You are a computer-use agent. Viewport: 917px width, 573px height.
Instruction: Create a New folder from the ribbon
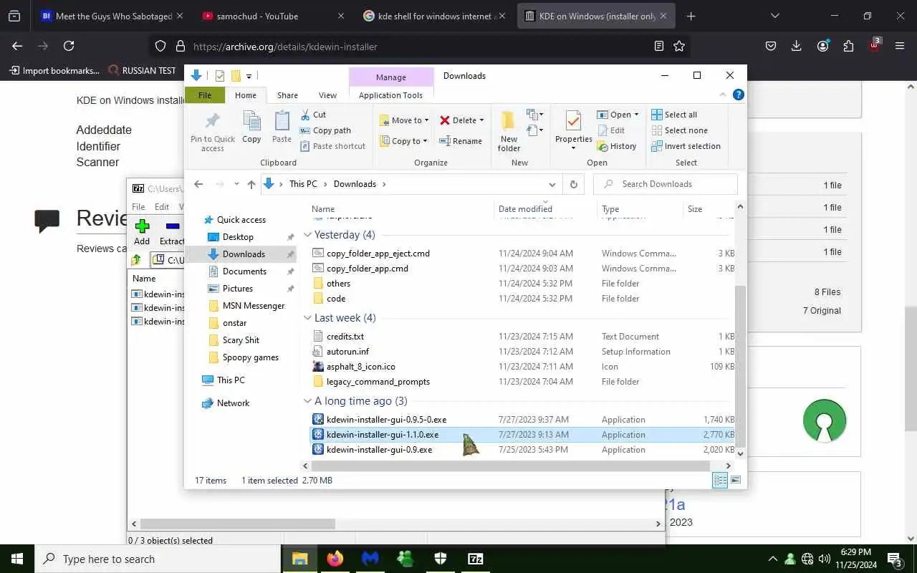tap(509, 132)
